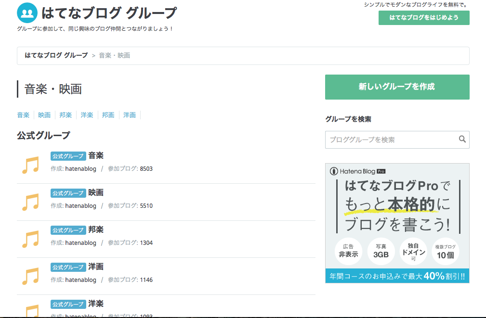Click the グループを検索 label

[x=348, y=119]
